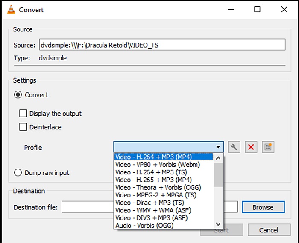The image size is (299, 243).
Task: Click the profile list scroll up arrow
Action: (218, 158)
